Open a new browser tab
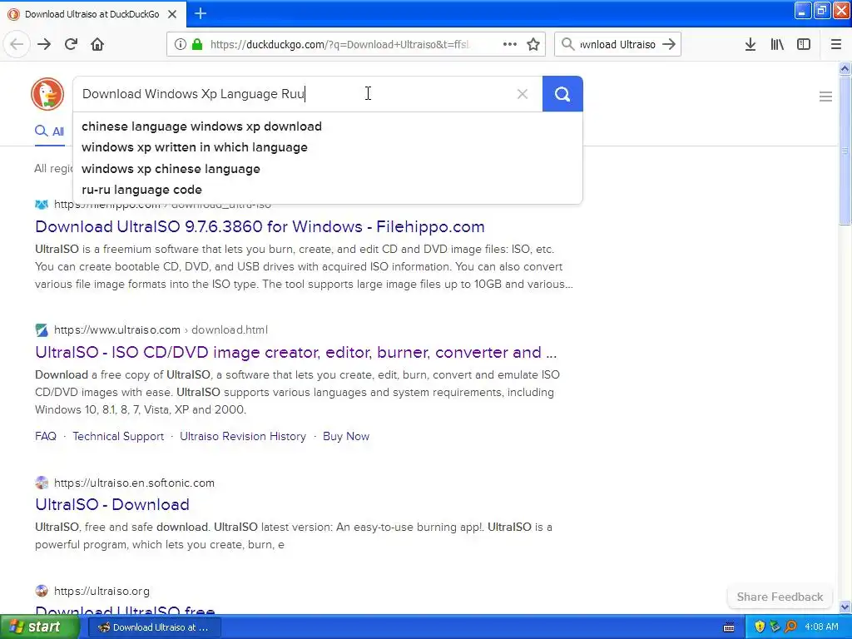 pos(200,13)
